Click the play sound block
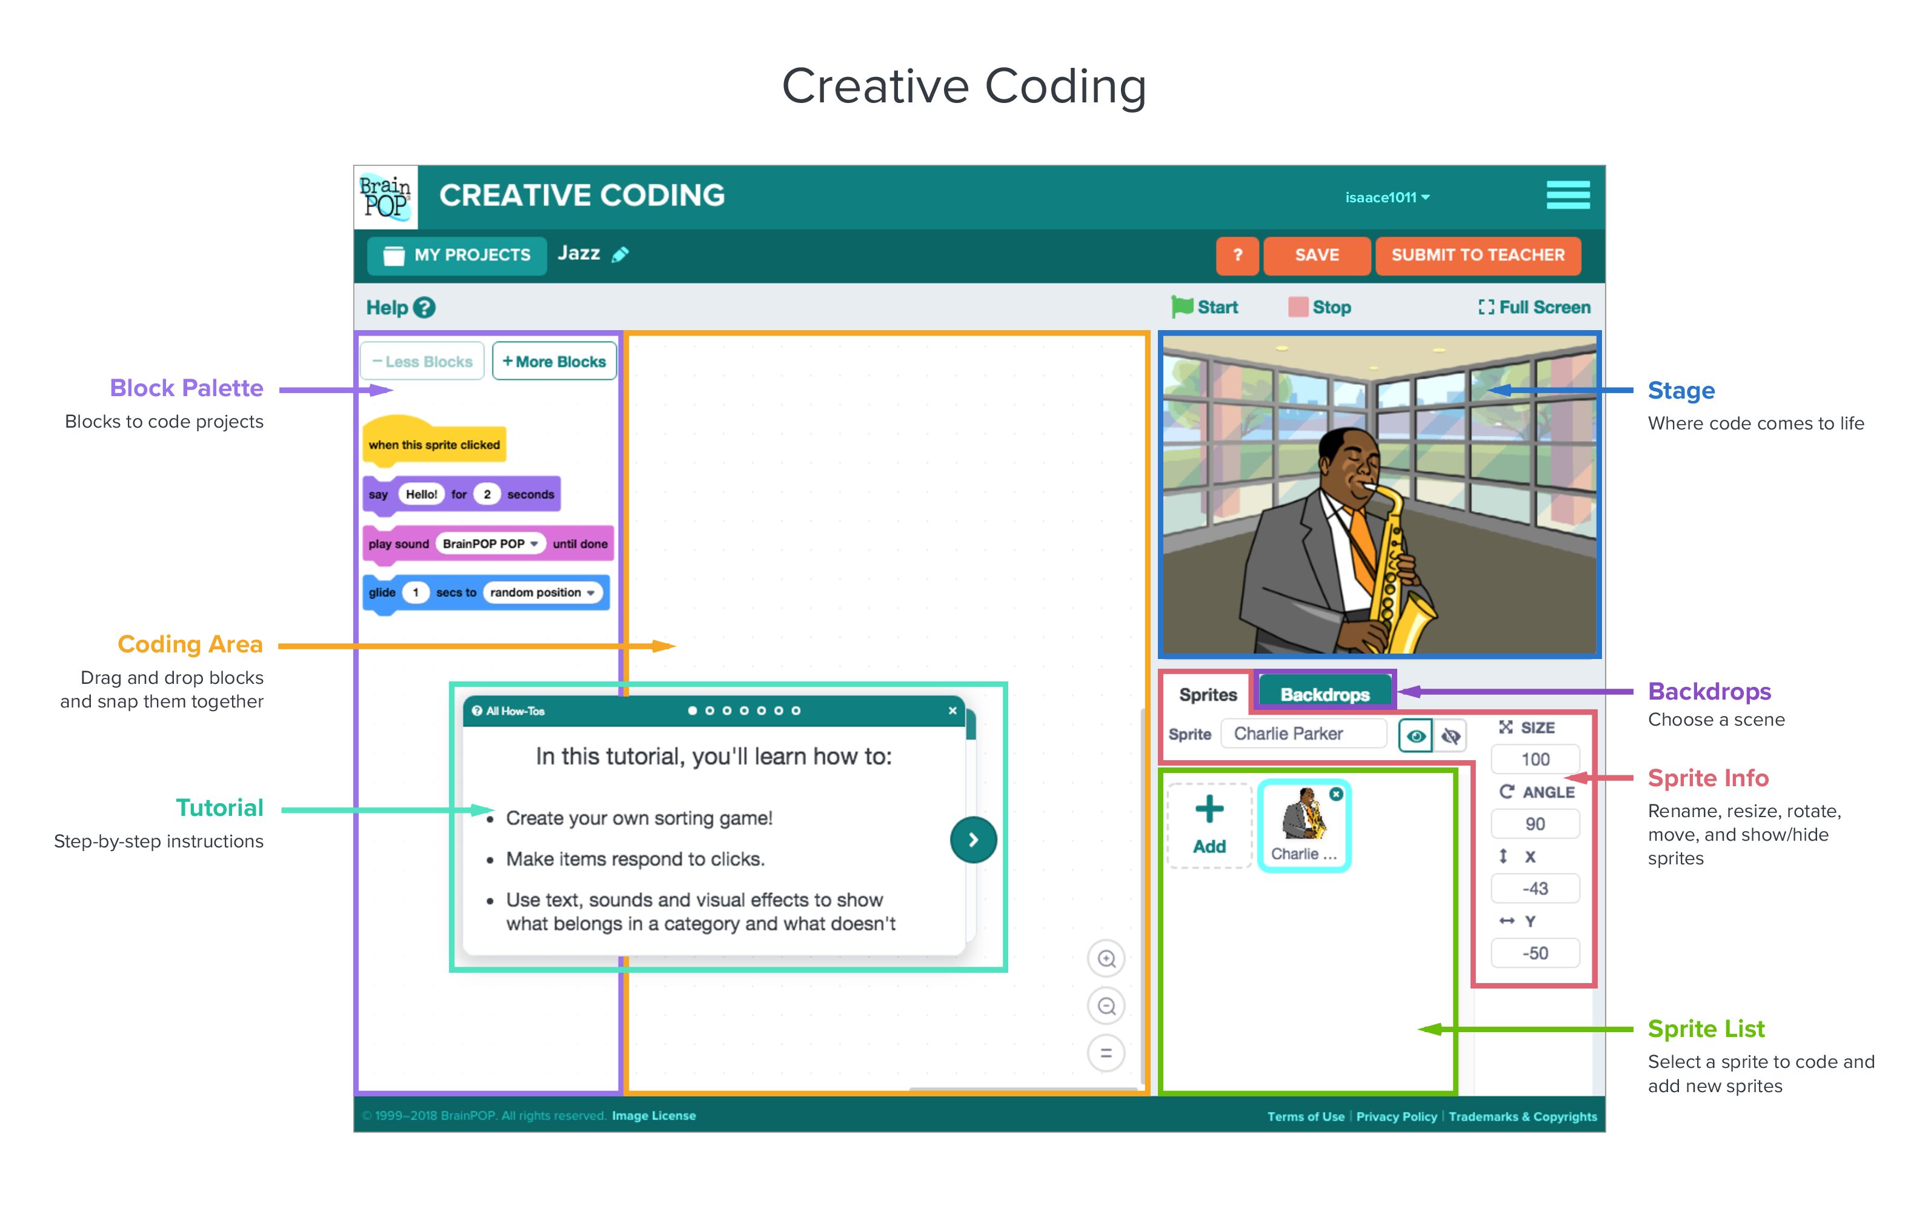Image resolution: width=1928 pixels, height=1206 pixels. pyautogui.click(x=487, y=543)
